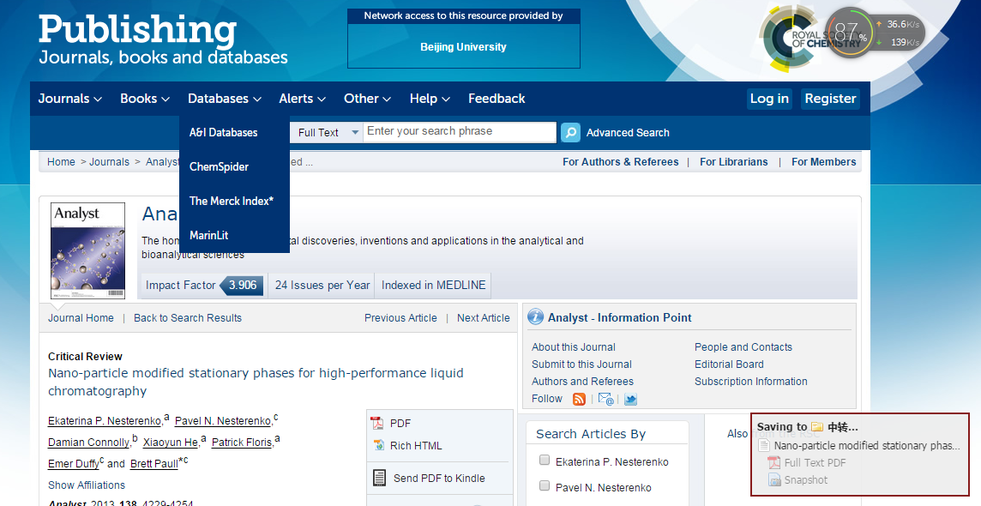This screenshot has height=506, width=981.
Task: Expand the Books menu
Action: coord(145,98)
